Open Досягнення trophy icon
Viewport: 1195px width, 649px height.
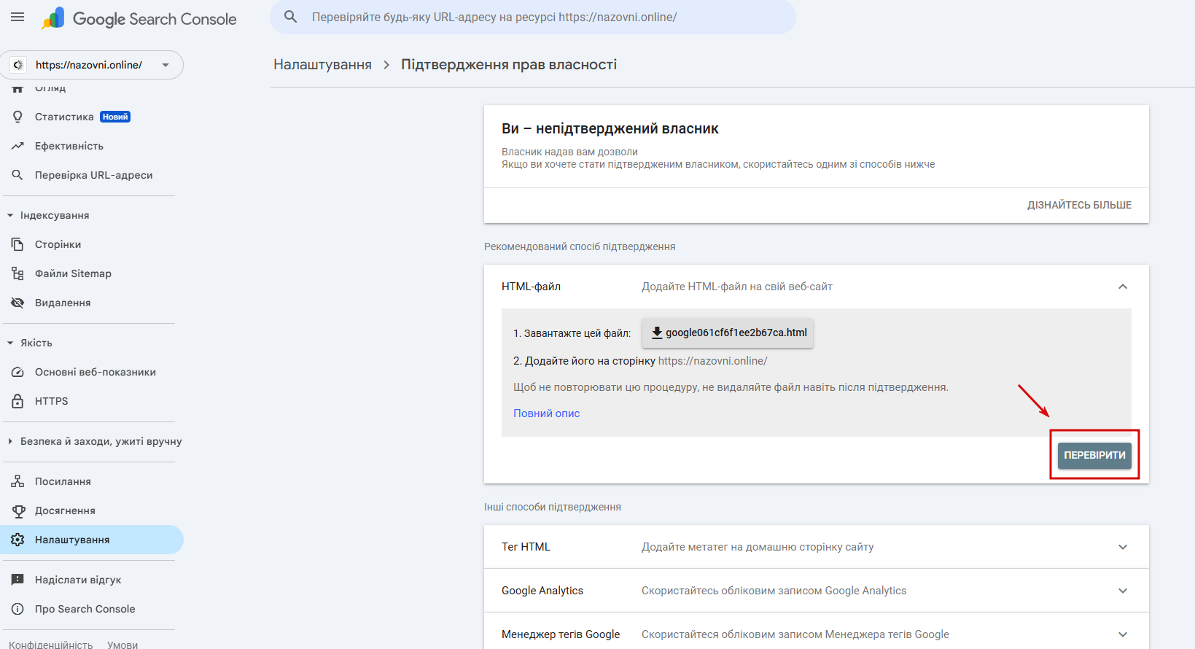17,510
